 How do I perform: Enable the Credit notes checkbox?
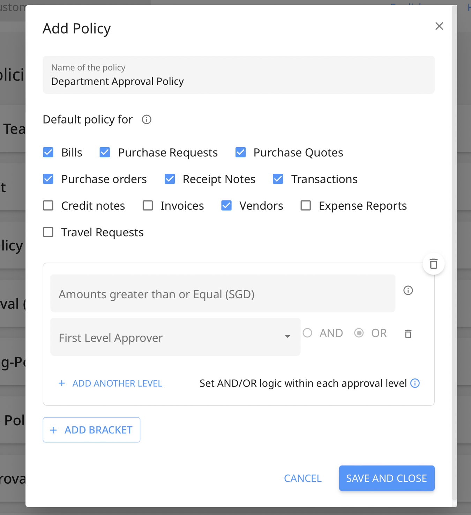click(48, 206)
